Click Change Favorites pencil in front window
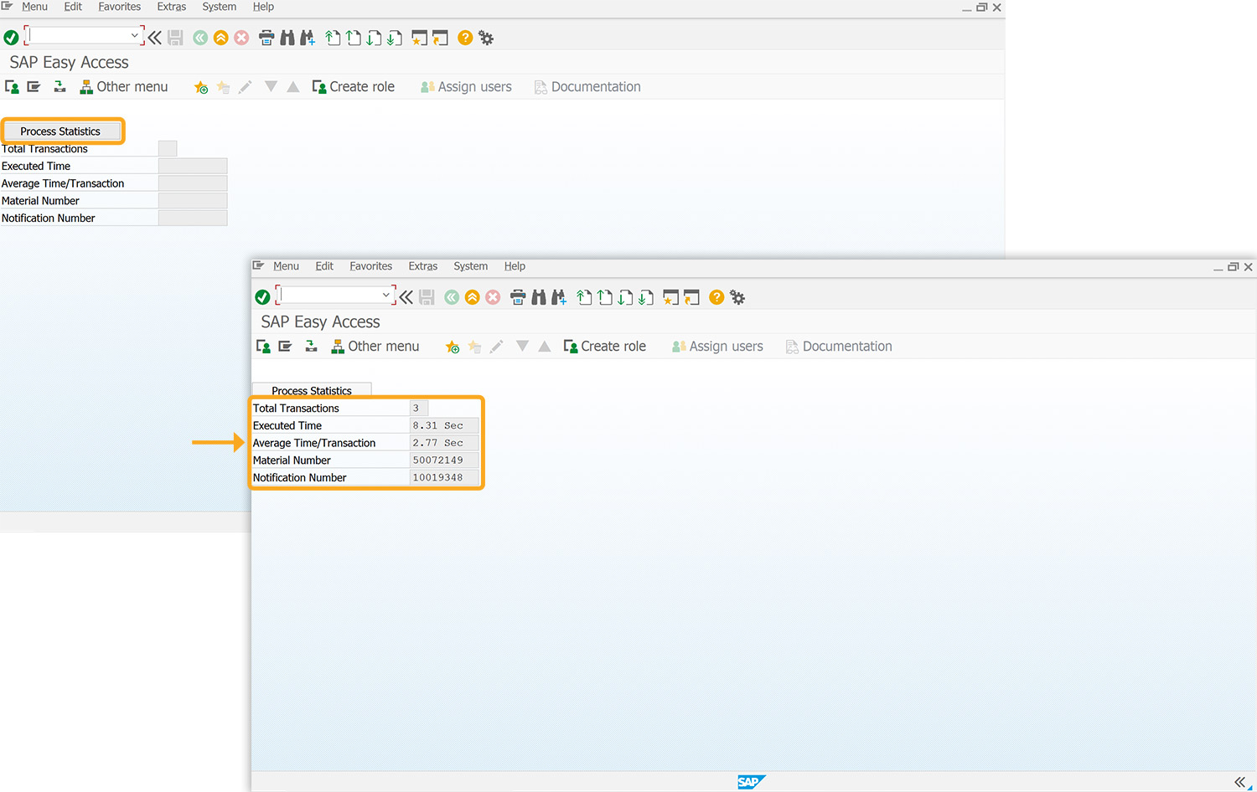Image resolution: width=1257 pixels, height=792 pixels. (x=496, y=347)
